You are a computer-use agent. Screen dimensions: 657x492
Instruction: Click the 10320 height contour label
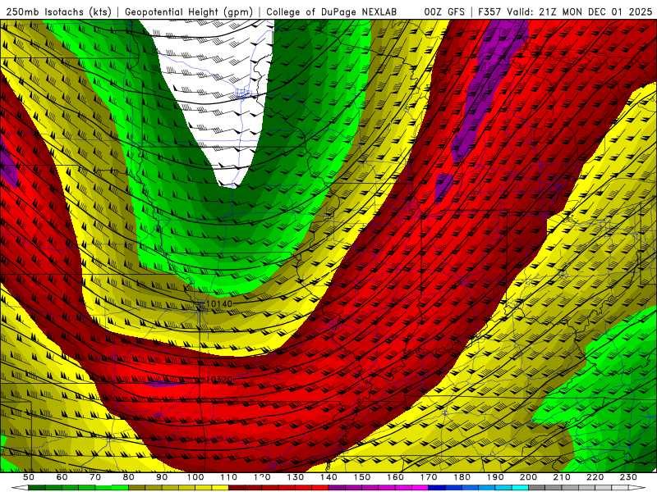(219, 379)
